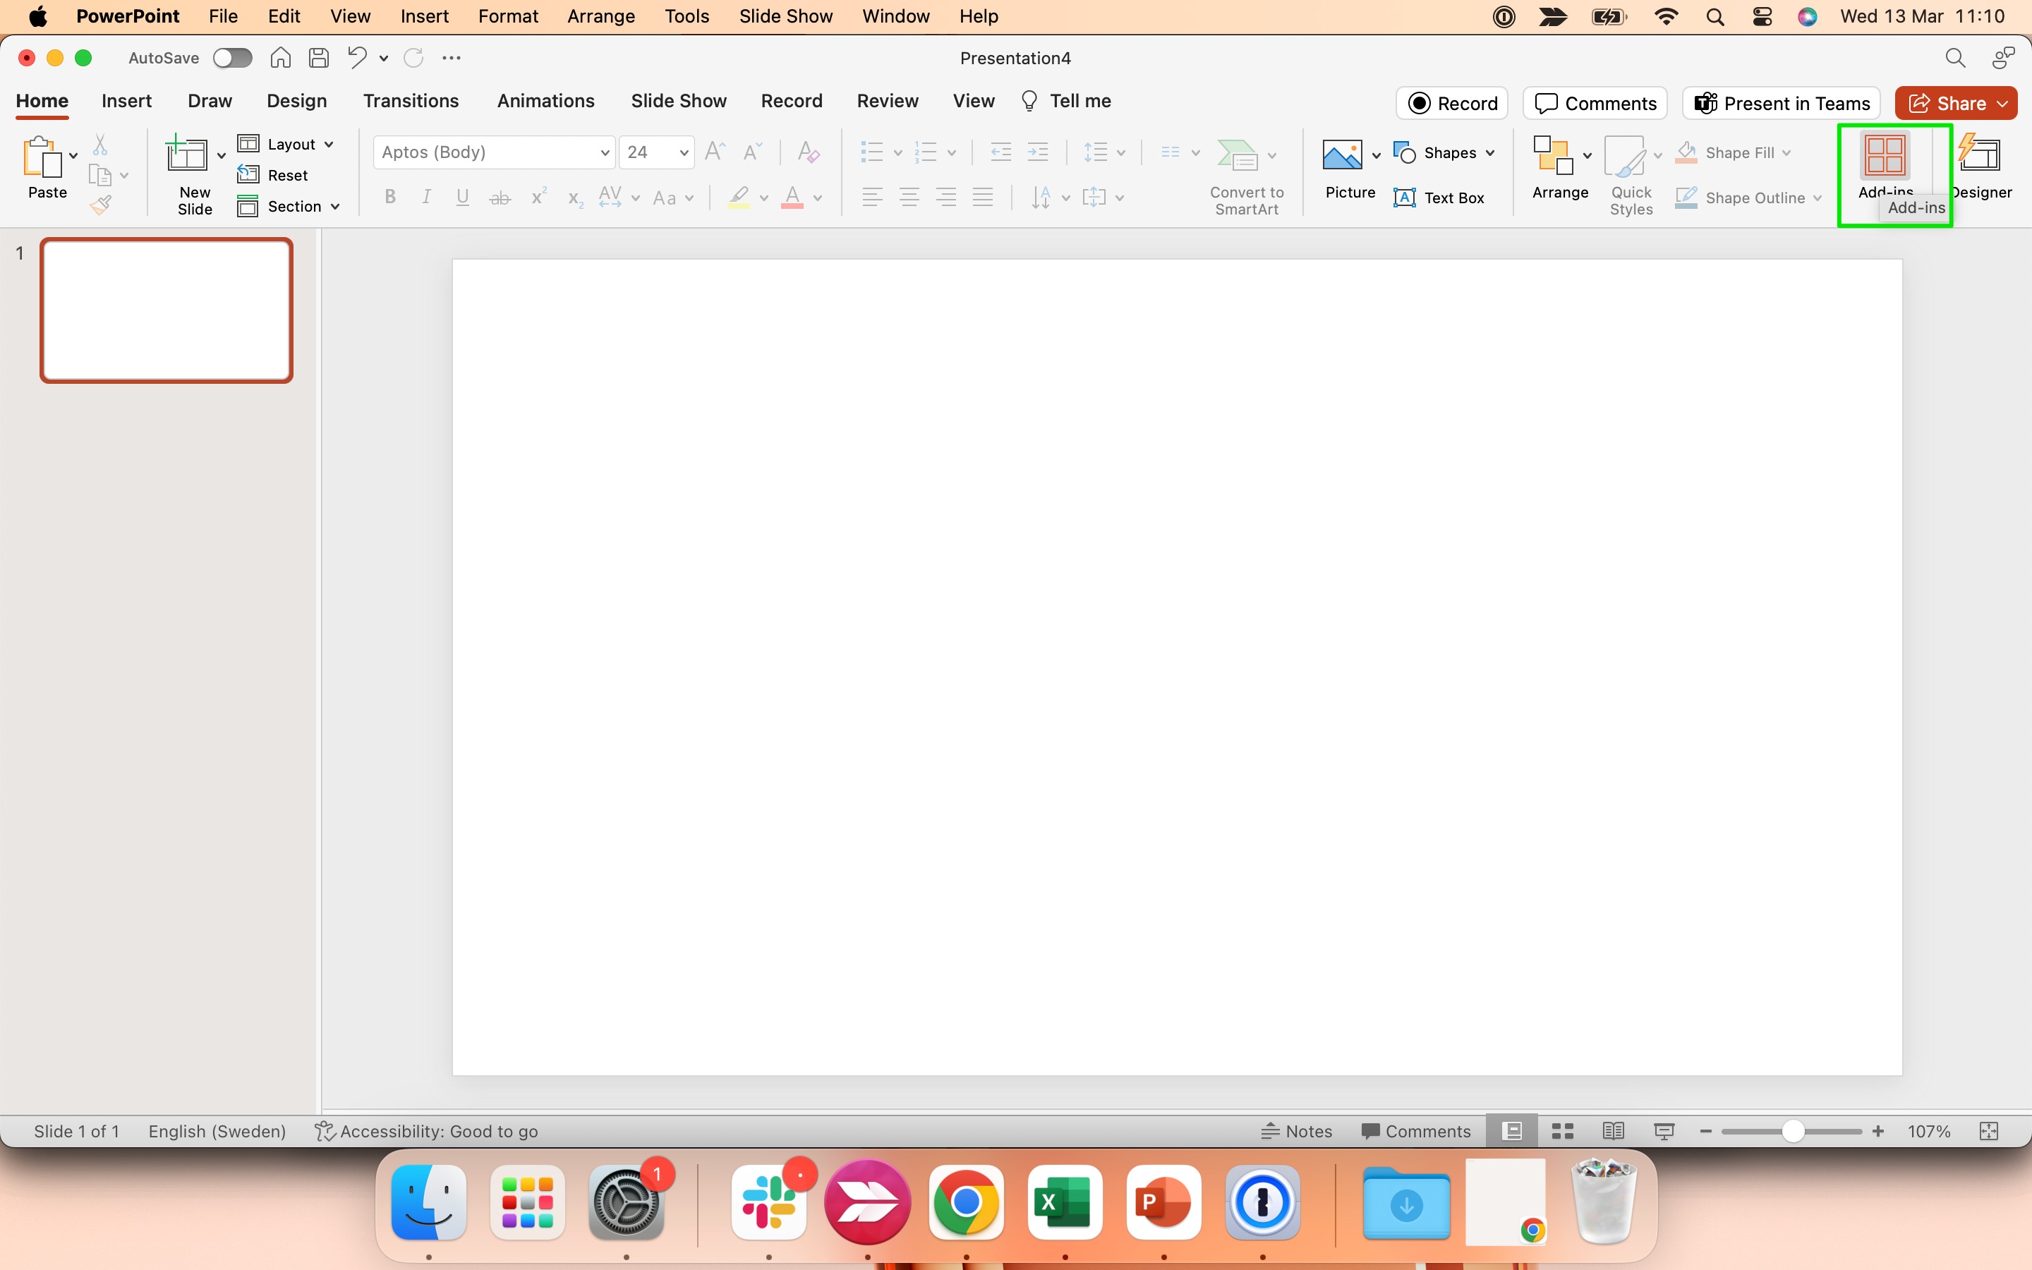Click the Format Painter brush icon
Viewport: 2032px width, 1270px height.
tap(101, 205)
